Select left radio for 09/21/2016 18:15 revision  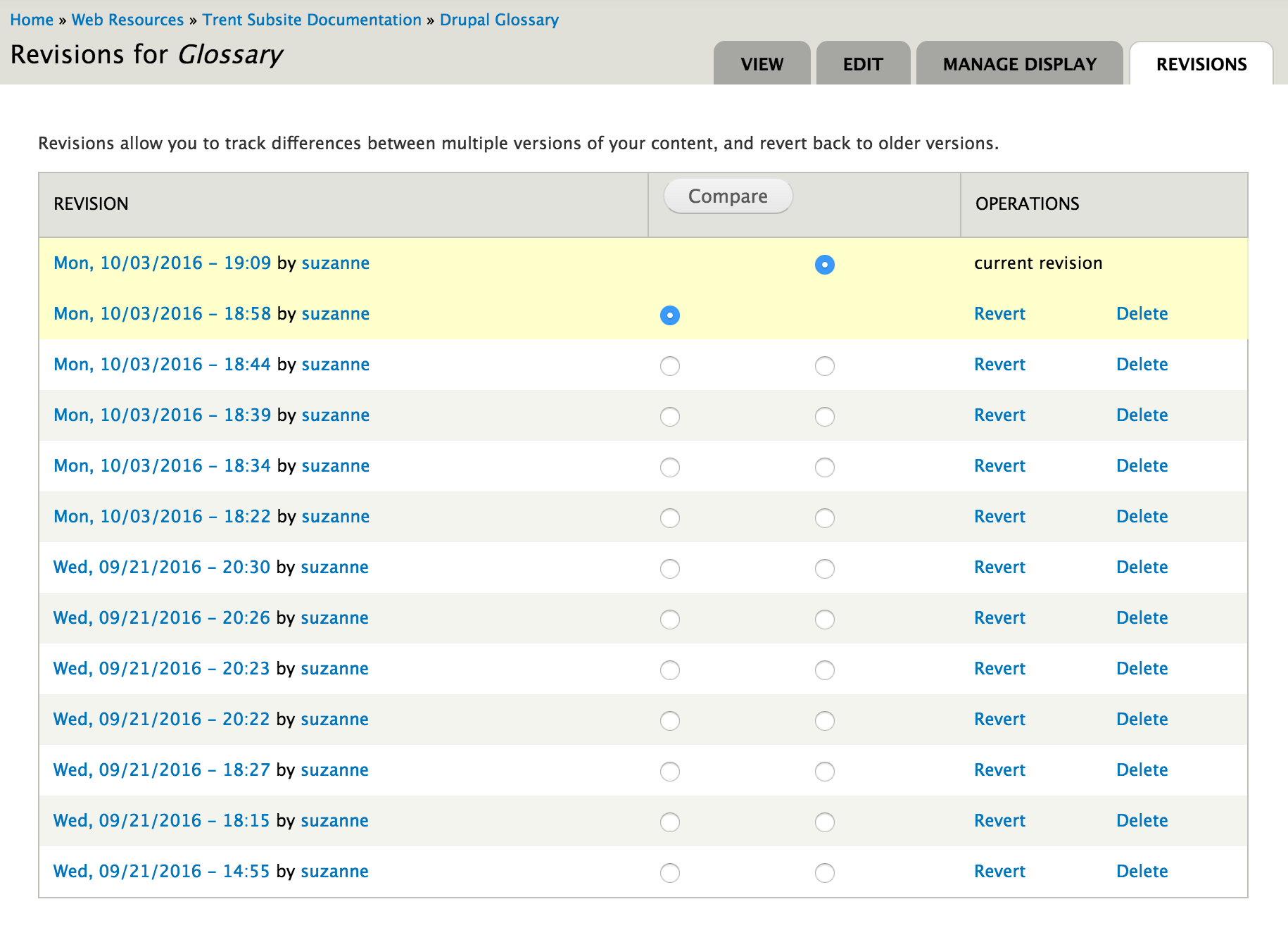click(669, 822)
